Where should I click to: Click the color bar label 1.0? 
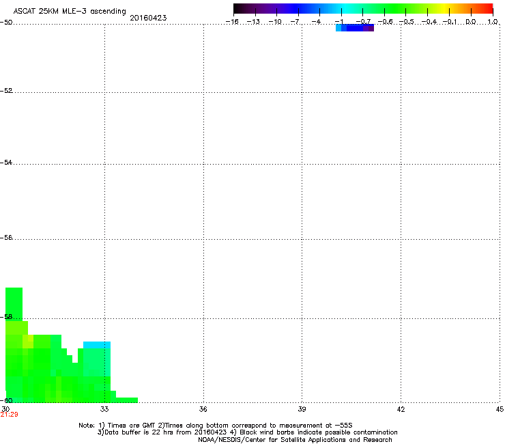pyautogui.click(x=493, y=22)
